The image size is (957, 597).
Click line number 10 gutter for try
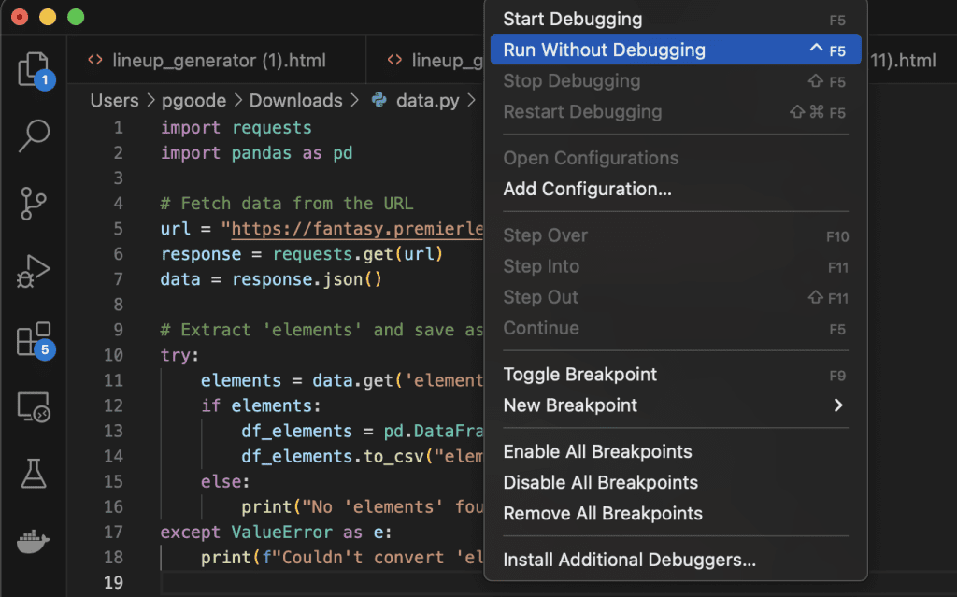pyautogui.click(x=113, y=355)
